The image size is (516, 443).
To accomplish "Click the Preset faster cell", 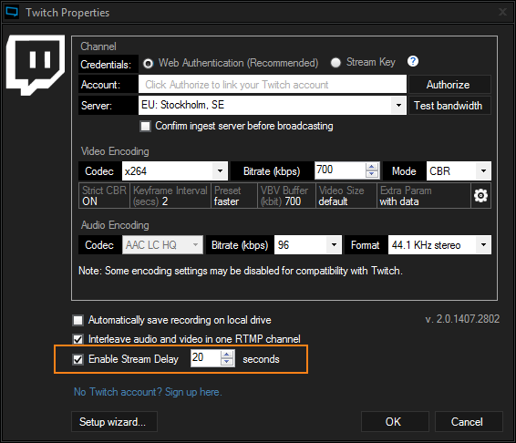I will click(x=234, y=196).
